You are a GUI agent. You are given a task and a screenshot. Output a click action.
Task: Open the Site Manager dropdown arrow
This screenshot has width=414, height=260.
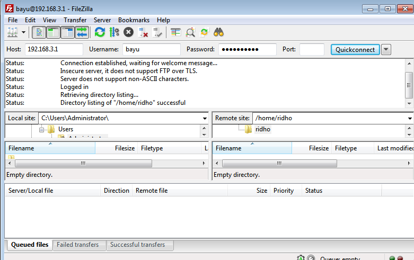click(23, 32)
